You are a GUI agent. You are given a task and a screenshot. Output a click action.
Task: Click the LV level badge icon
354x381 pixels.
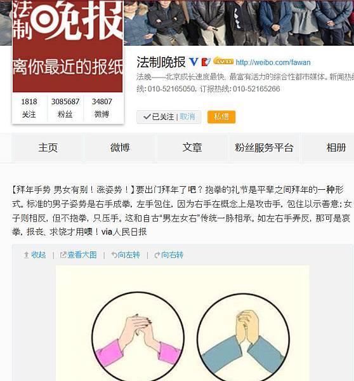click(x=223, y=61)
